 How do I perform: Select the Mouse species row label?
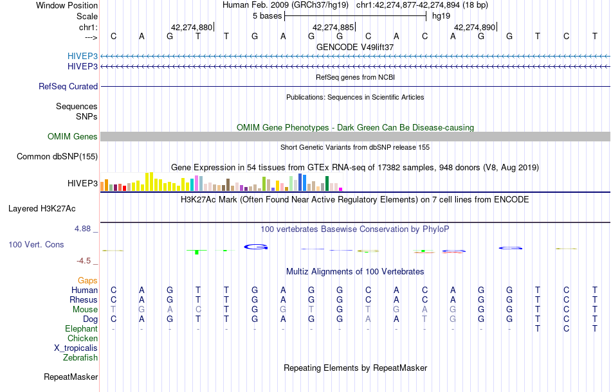(x=85, y=310)
